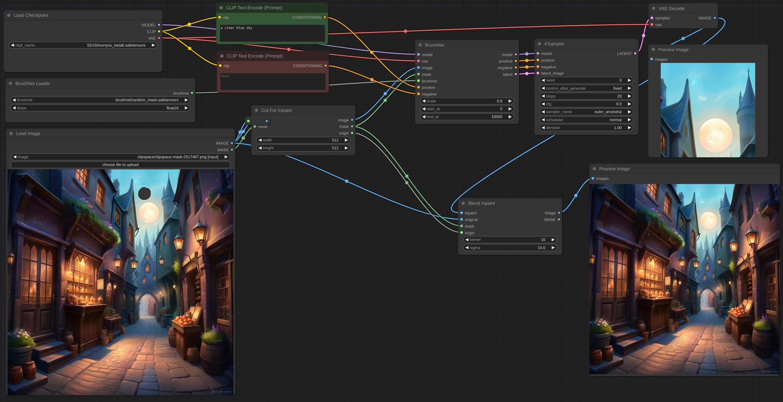Click the Blend Inpaint node icon
The image size is (783, 402).
pyautogui.click(x=463, y=203)
